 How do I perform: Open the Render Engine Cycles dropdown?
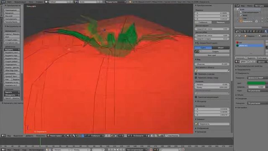[x=116, y=2]
